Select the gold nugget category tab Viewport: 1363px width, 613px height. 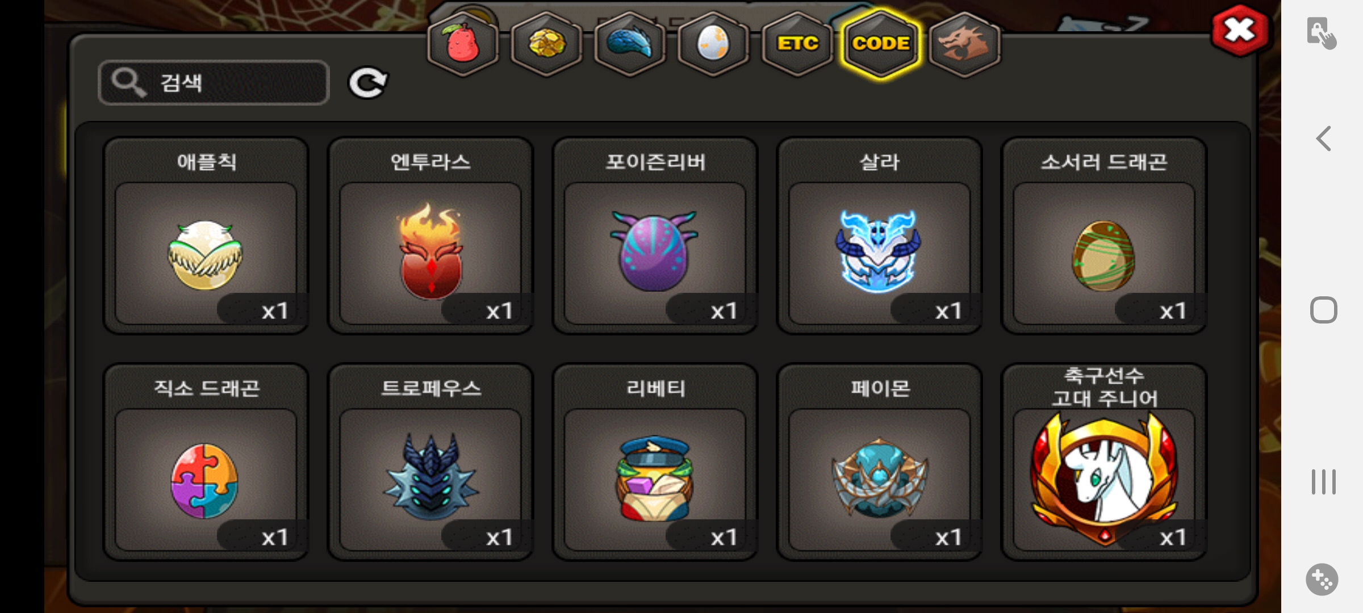click(x=546, y=44)
